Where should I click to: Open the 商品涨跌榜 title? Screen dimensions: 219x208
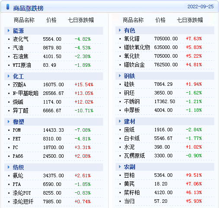coord(28,8)
